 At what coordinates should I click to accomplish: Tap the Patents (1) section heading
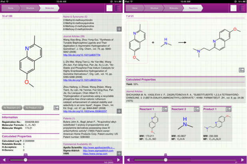69,118
